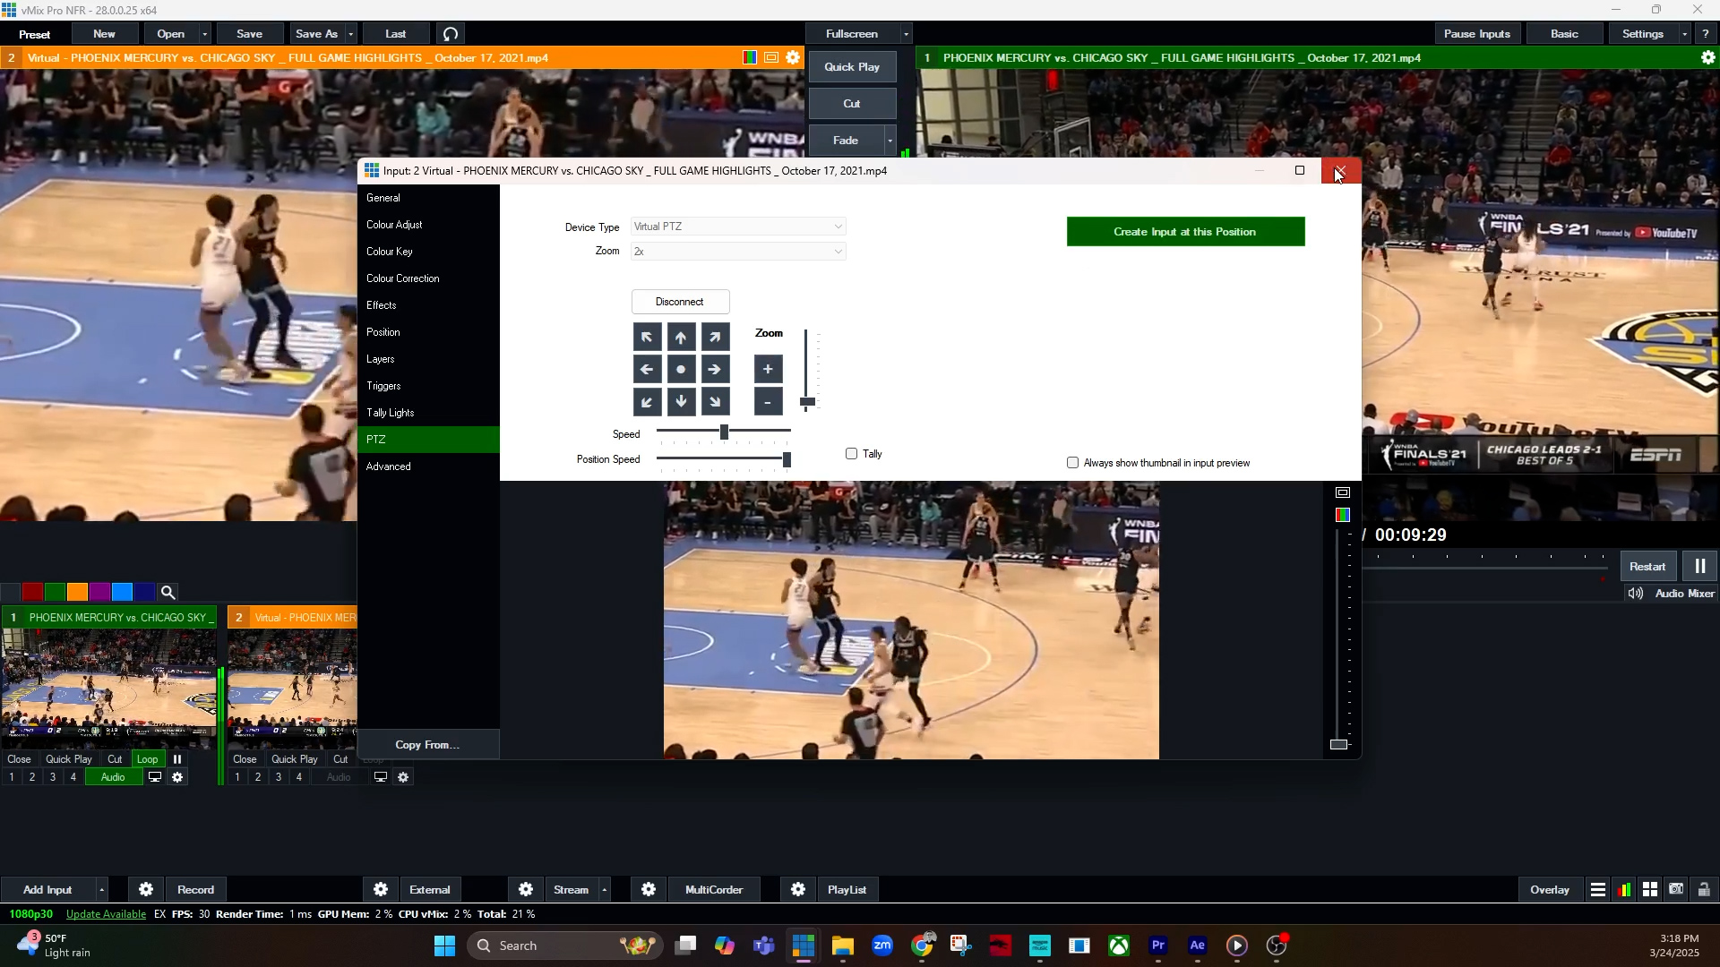Click the PTZ left arrow
1720x967 pixels.
[647, 369]
